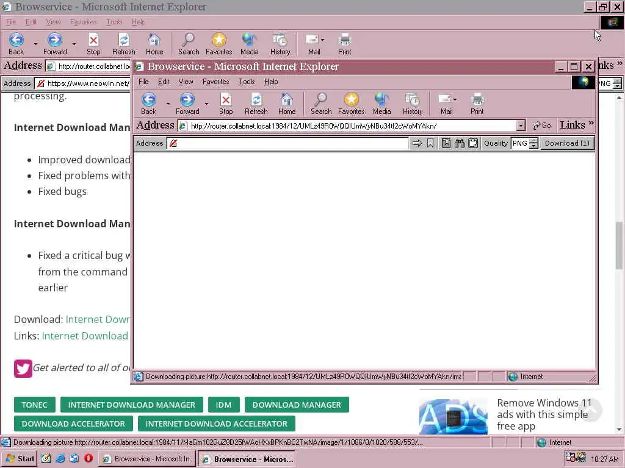Screen dimensions: 625x468
Task: Expand the front window address bar dropdown
Action: click(x=521, y=126)
